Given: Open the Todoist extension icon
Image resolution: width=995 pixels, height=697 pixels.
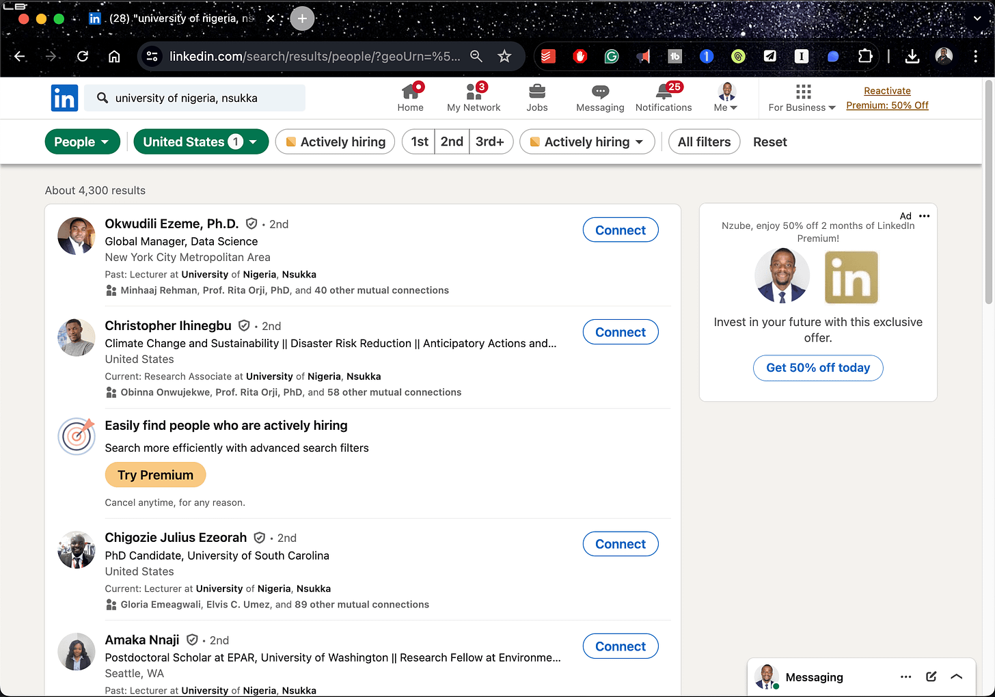Looking at the screenshot, I should pyautogui.click(x=548, y=56).
